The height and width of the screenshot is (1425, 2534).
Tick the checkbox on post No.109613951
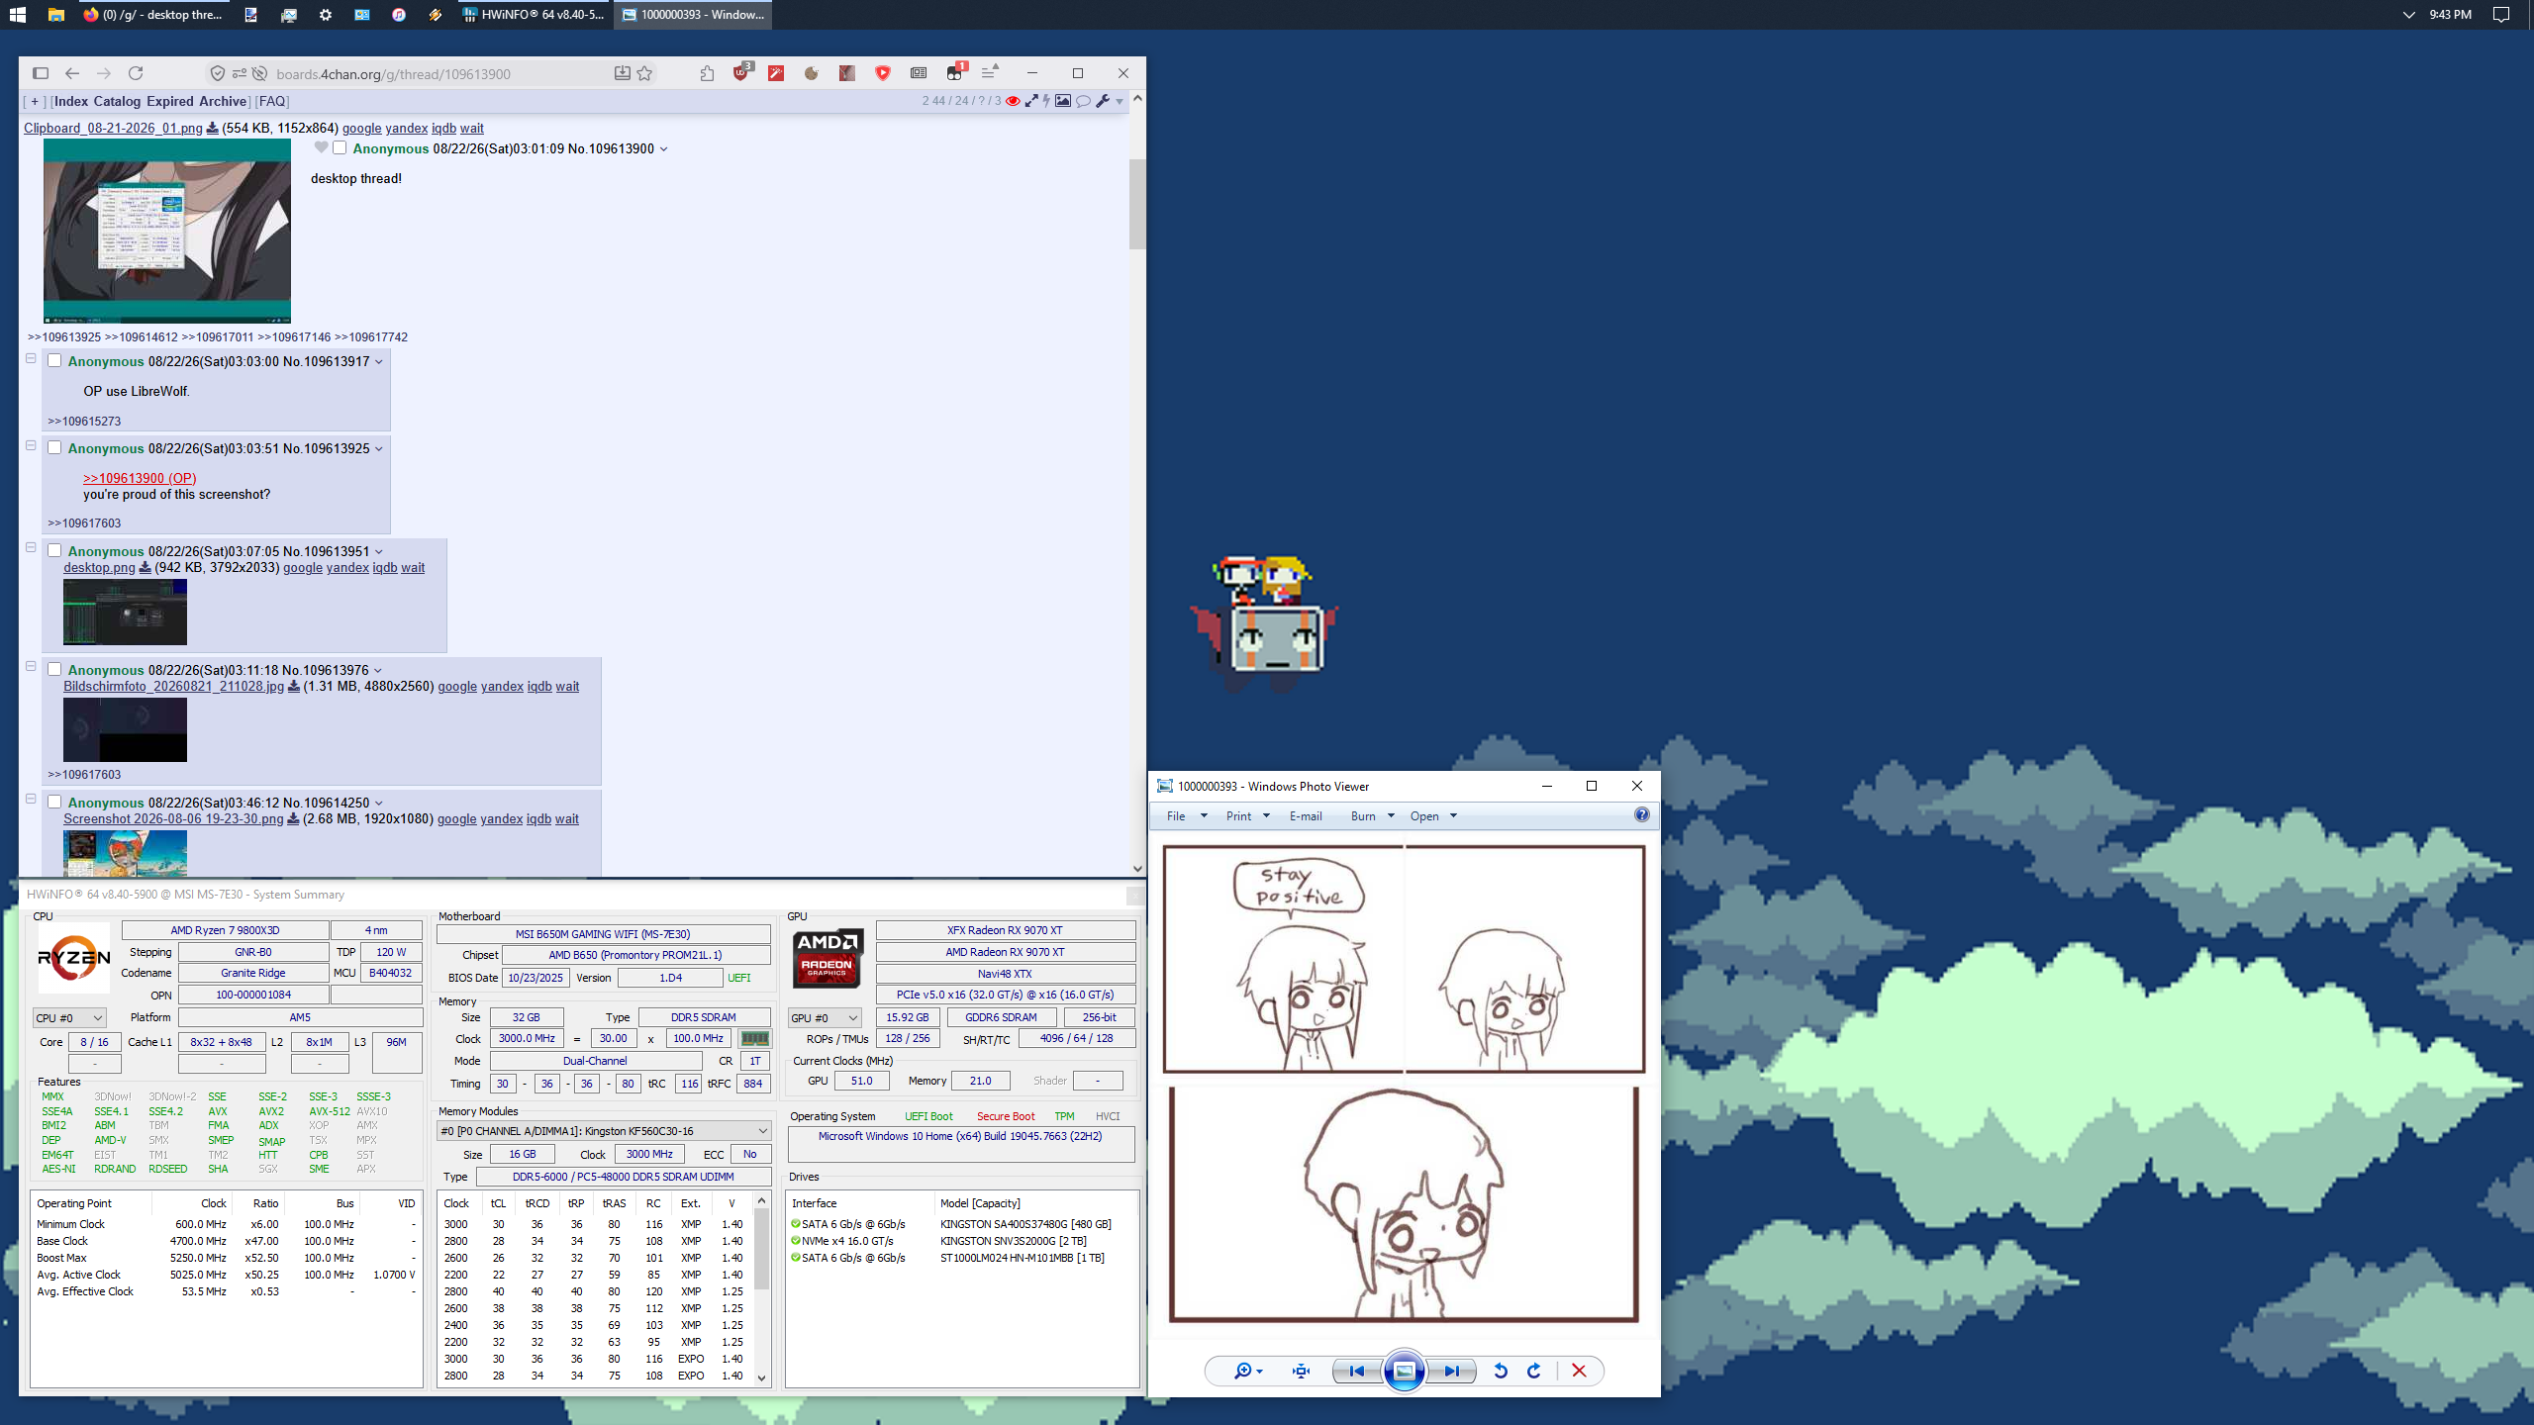55,550
